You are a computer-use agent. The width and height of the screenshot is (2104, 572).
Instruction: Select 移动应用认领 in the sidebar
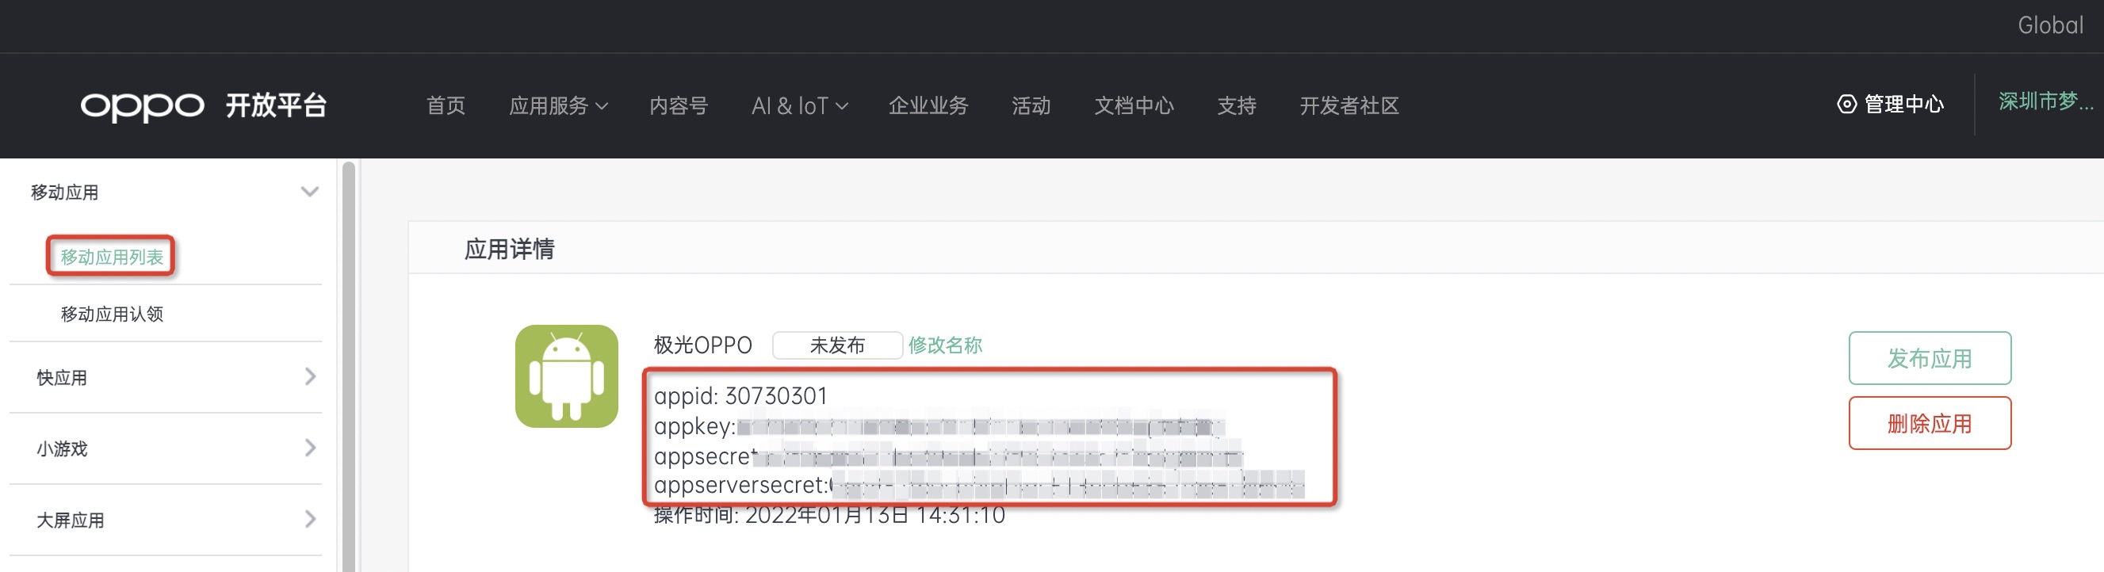112,315
